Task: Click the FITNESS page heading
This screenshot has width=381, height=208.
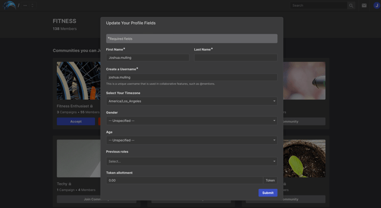Action: point(64,22)
